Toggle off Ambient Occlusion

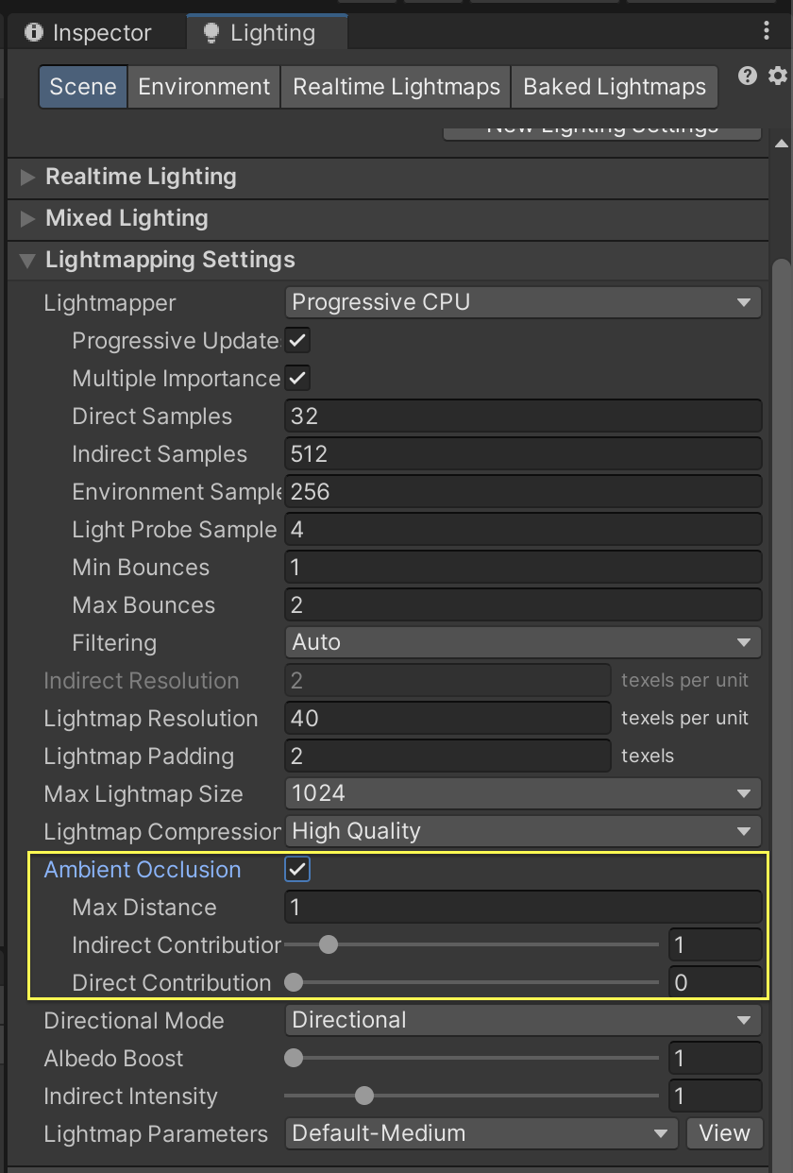(296, 869)
